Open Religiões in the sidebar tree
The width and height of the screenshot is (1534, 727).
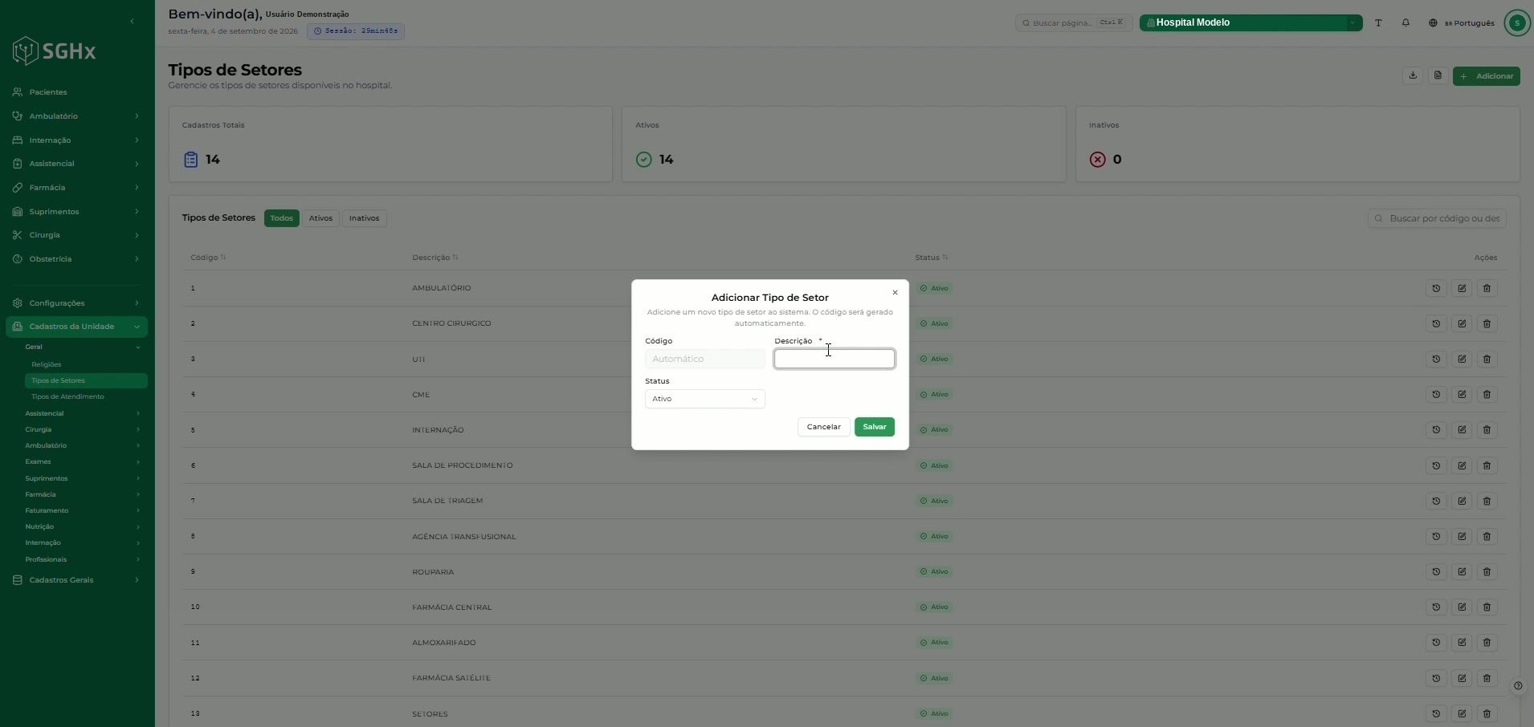point(47,364)
